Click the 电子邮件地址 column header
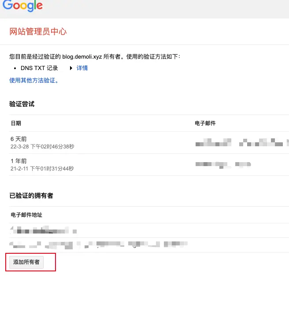 tap(26, 215)
